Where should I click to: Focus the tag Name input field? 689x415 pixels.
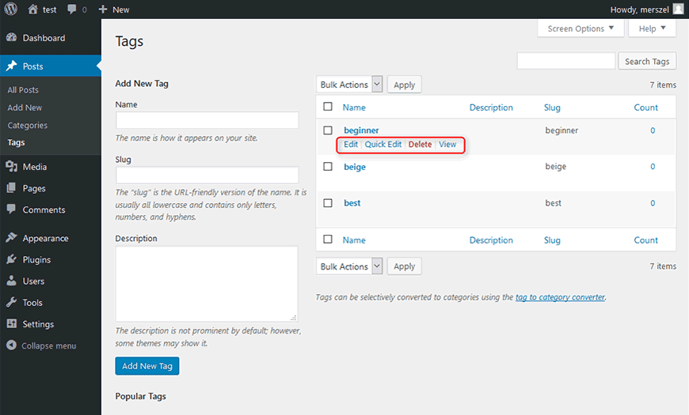[207, 120]
